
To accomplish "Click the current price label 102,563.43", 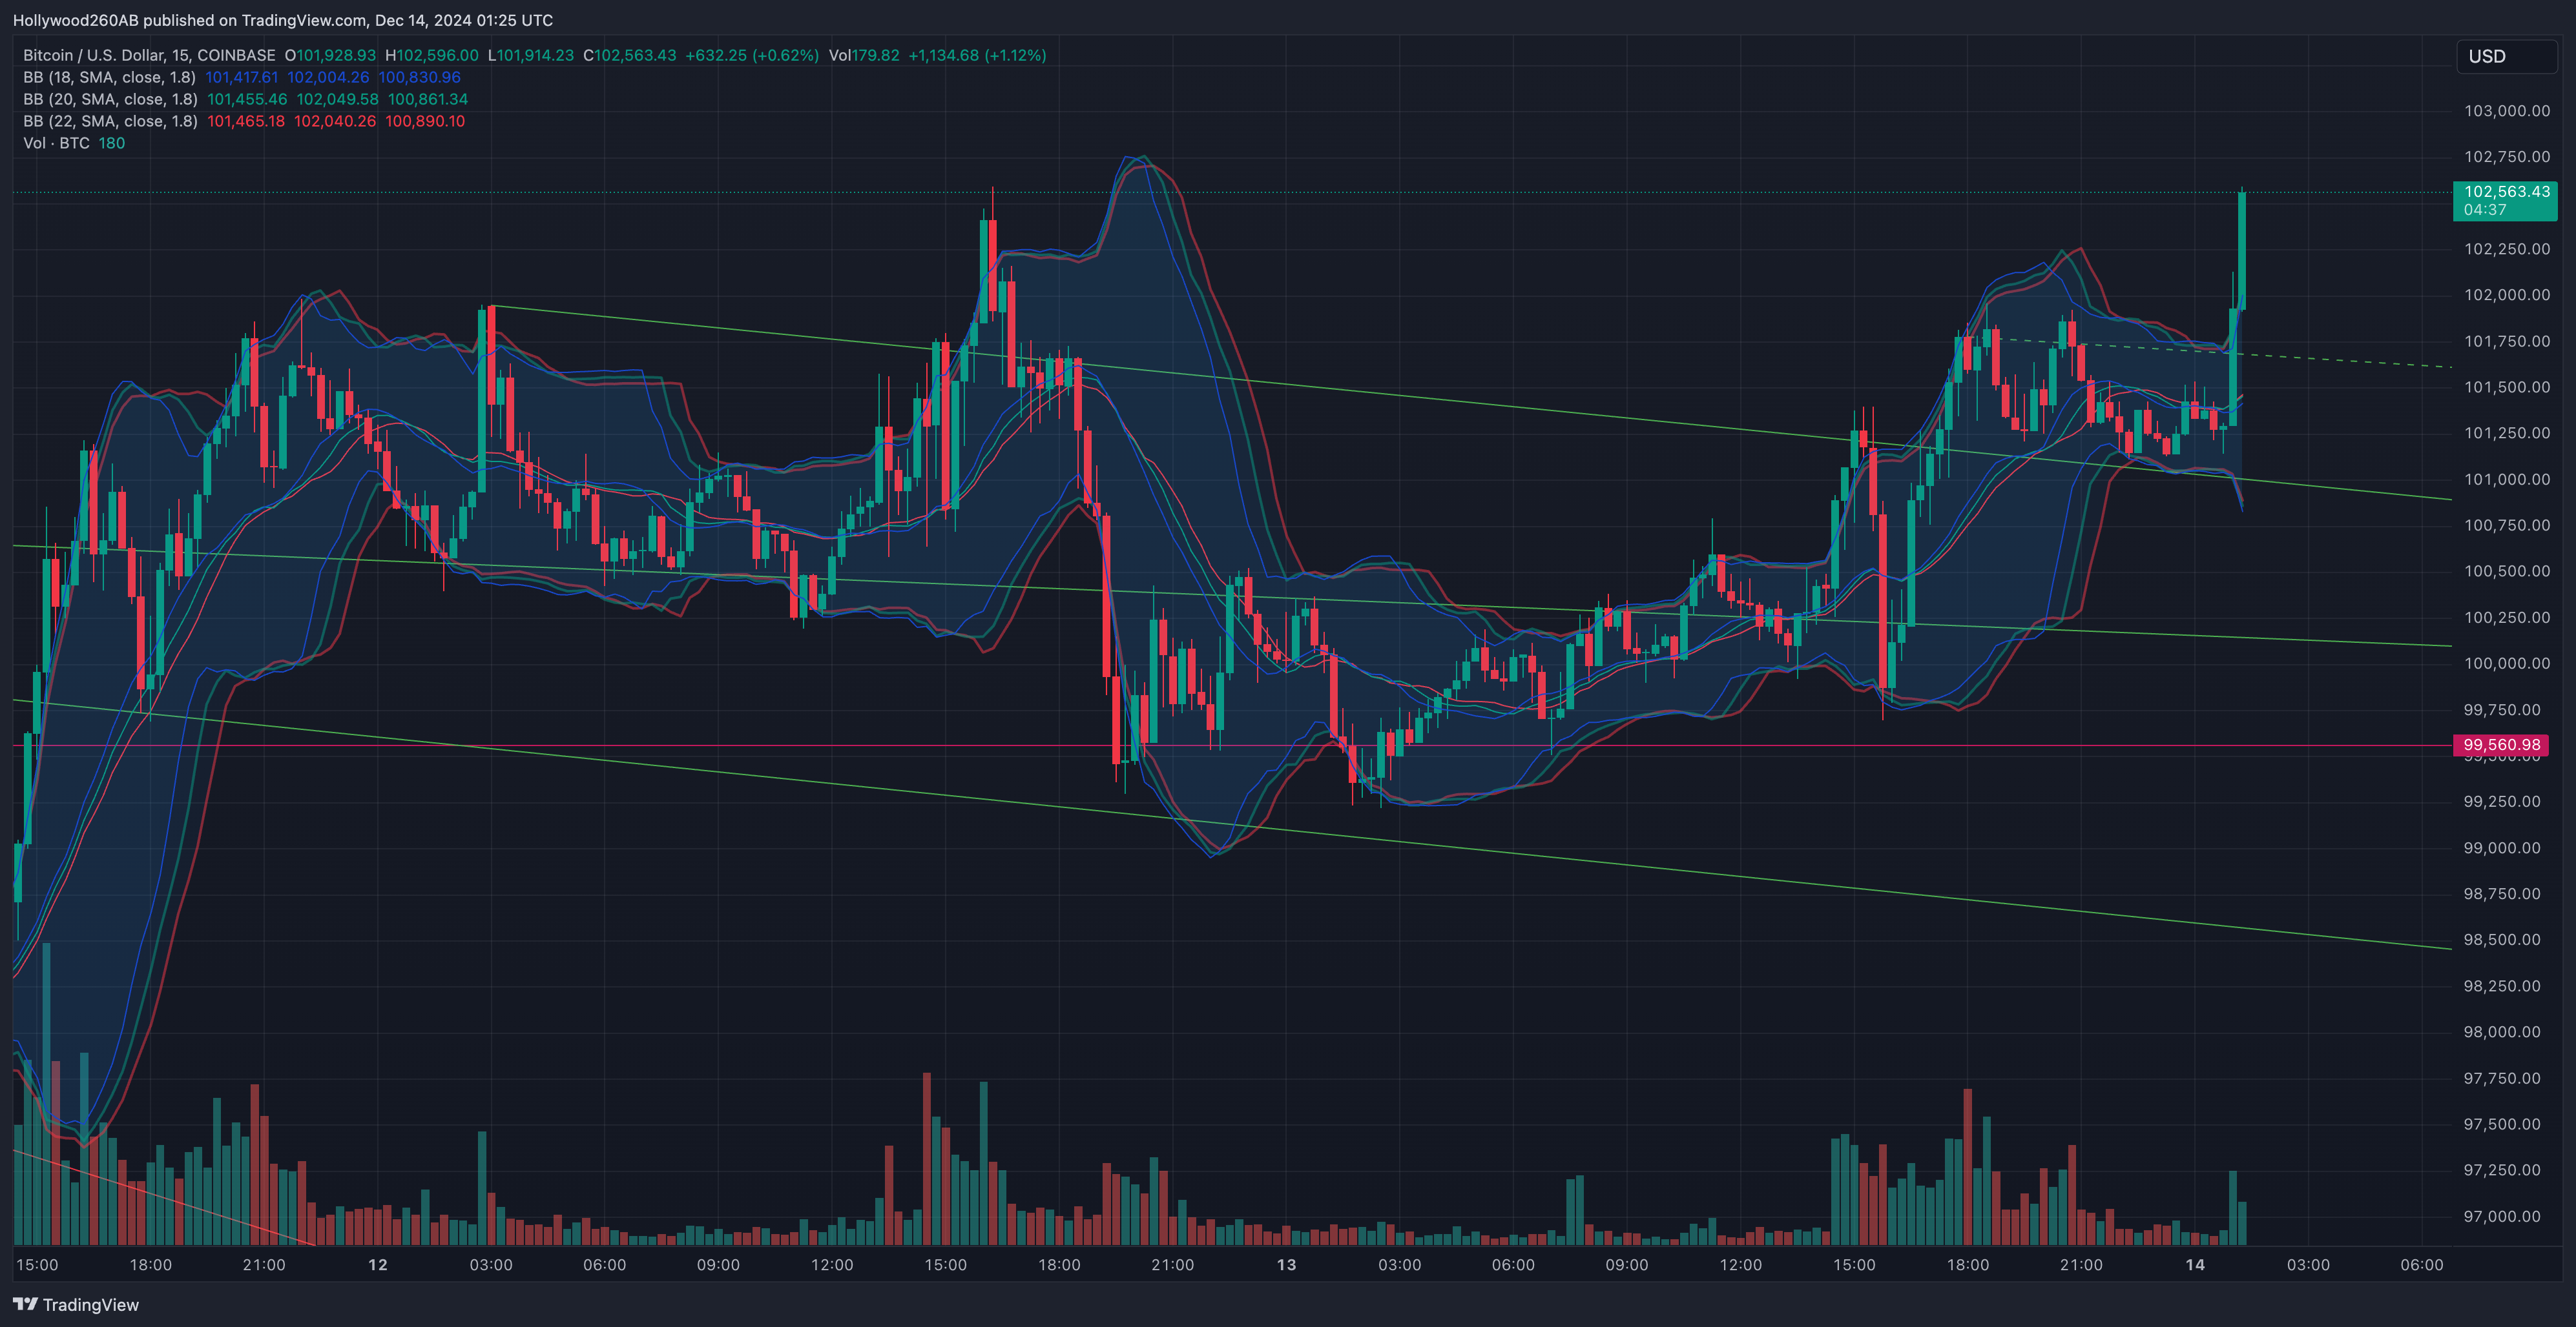I will 2505,200.
